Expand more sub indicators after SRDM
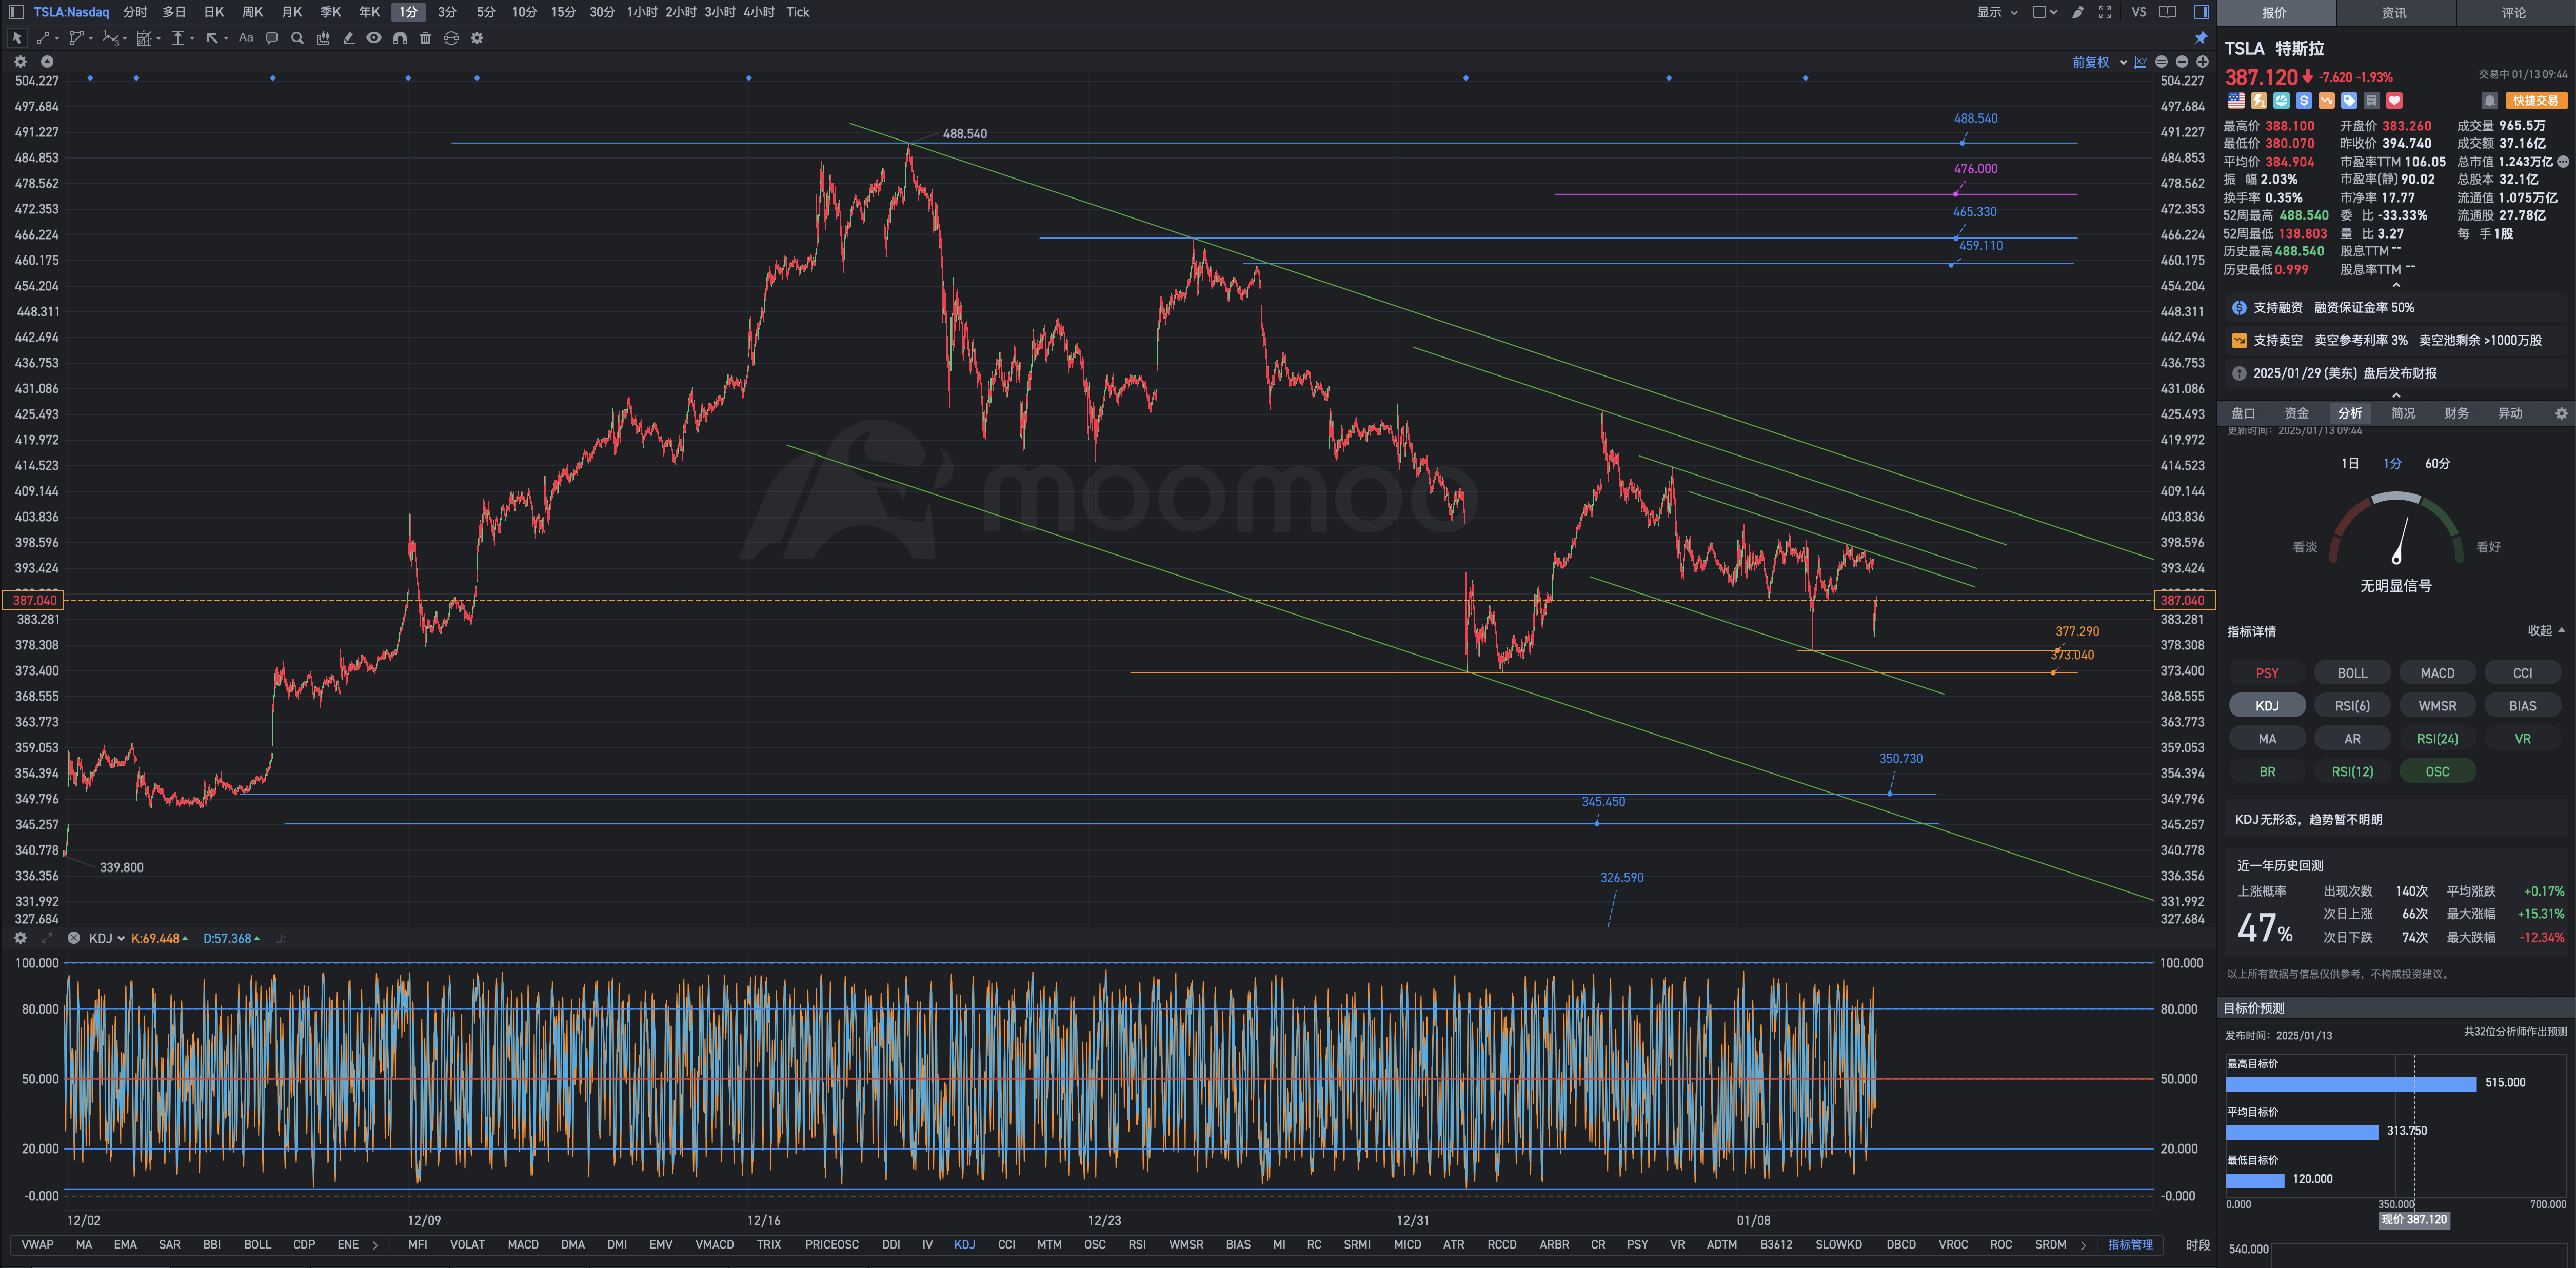Viewport: 2576px width, 1268px height. click(2083, 1245)
